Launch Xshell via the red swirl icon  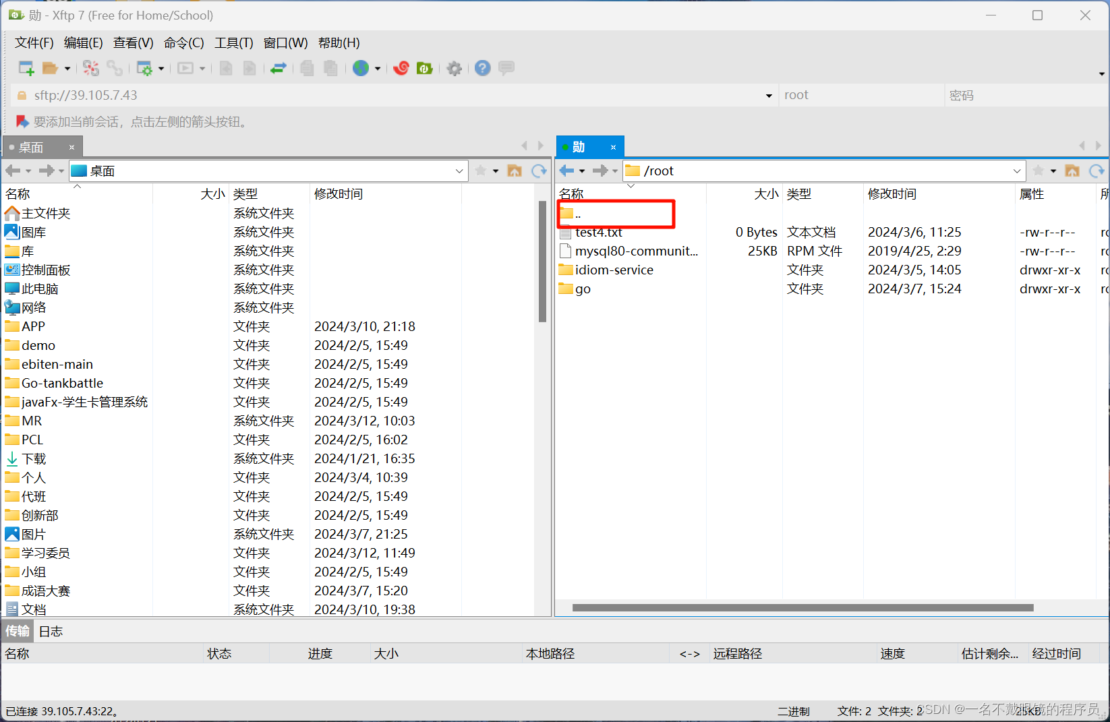pos(401,67)
